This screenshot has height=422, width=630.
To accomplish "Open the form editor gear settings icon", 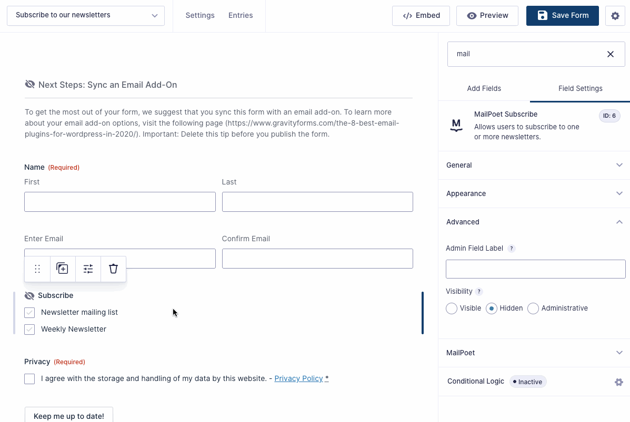I will pos(615,16).
